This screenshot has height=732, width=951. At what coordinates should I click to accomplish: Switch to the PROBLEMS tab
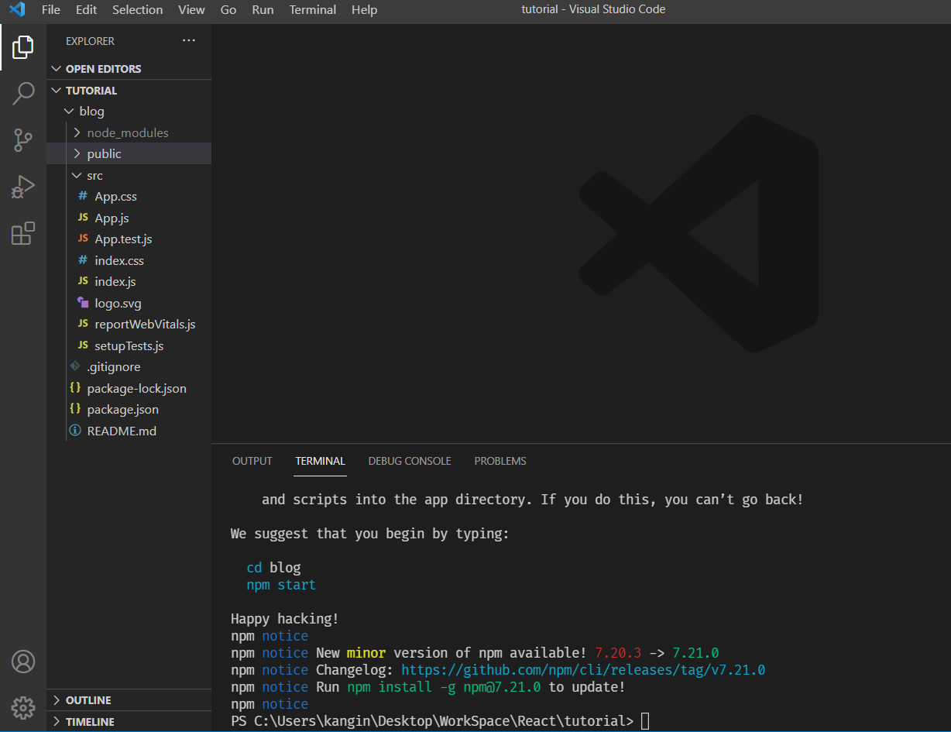coord(500,461)
